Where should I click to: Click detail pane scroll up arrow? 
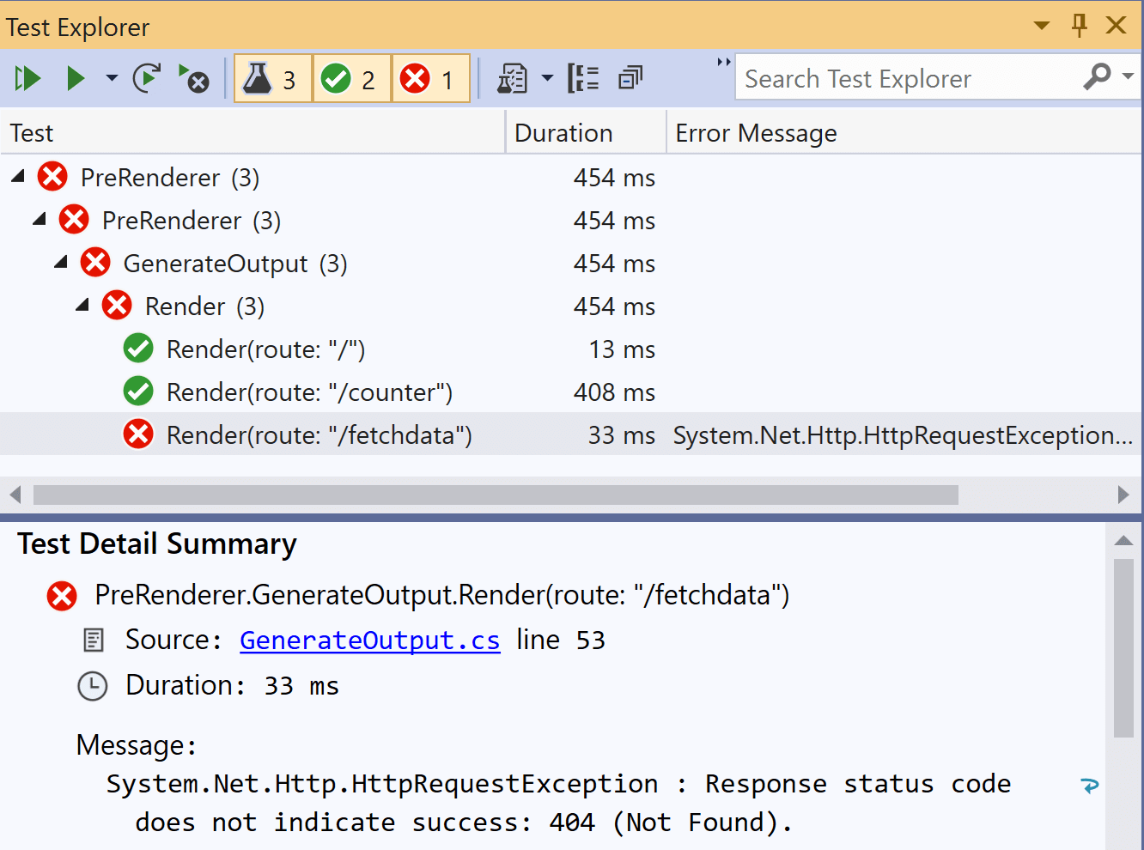[1123, 541]
